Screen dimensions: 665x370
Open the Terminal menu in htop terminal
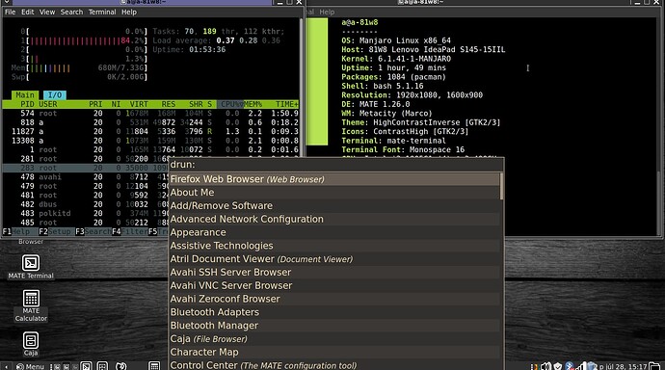tap(102, 12)
